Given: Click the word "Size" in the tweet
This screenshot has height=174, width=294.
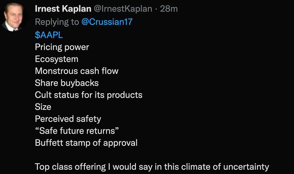Looking at the screenshot, I should pos(43,106).
